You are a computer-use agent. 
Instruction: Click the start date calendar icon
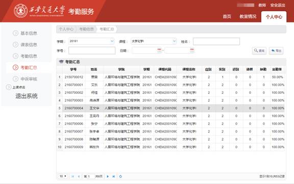click(159, 50)
